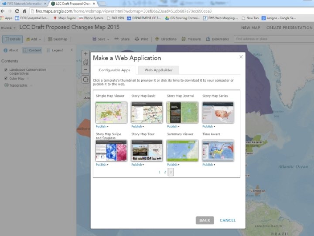Open Publish dropdown under Story Map Swipe
This screenshot has height=236, width=314.
click(x=102, y=165)
